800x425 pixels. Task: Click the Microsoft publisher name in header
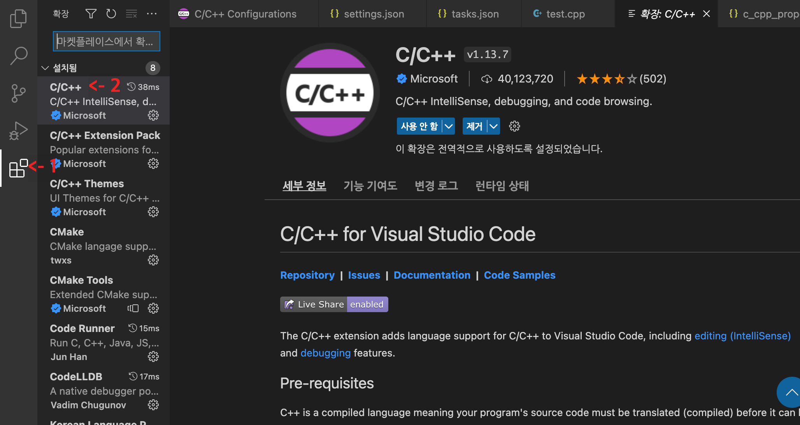[434, 79]
